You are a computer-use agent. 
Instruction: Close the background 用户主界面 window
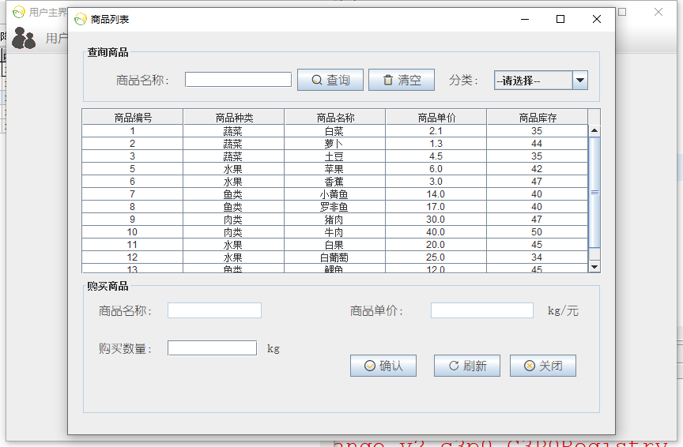(658, 12)
